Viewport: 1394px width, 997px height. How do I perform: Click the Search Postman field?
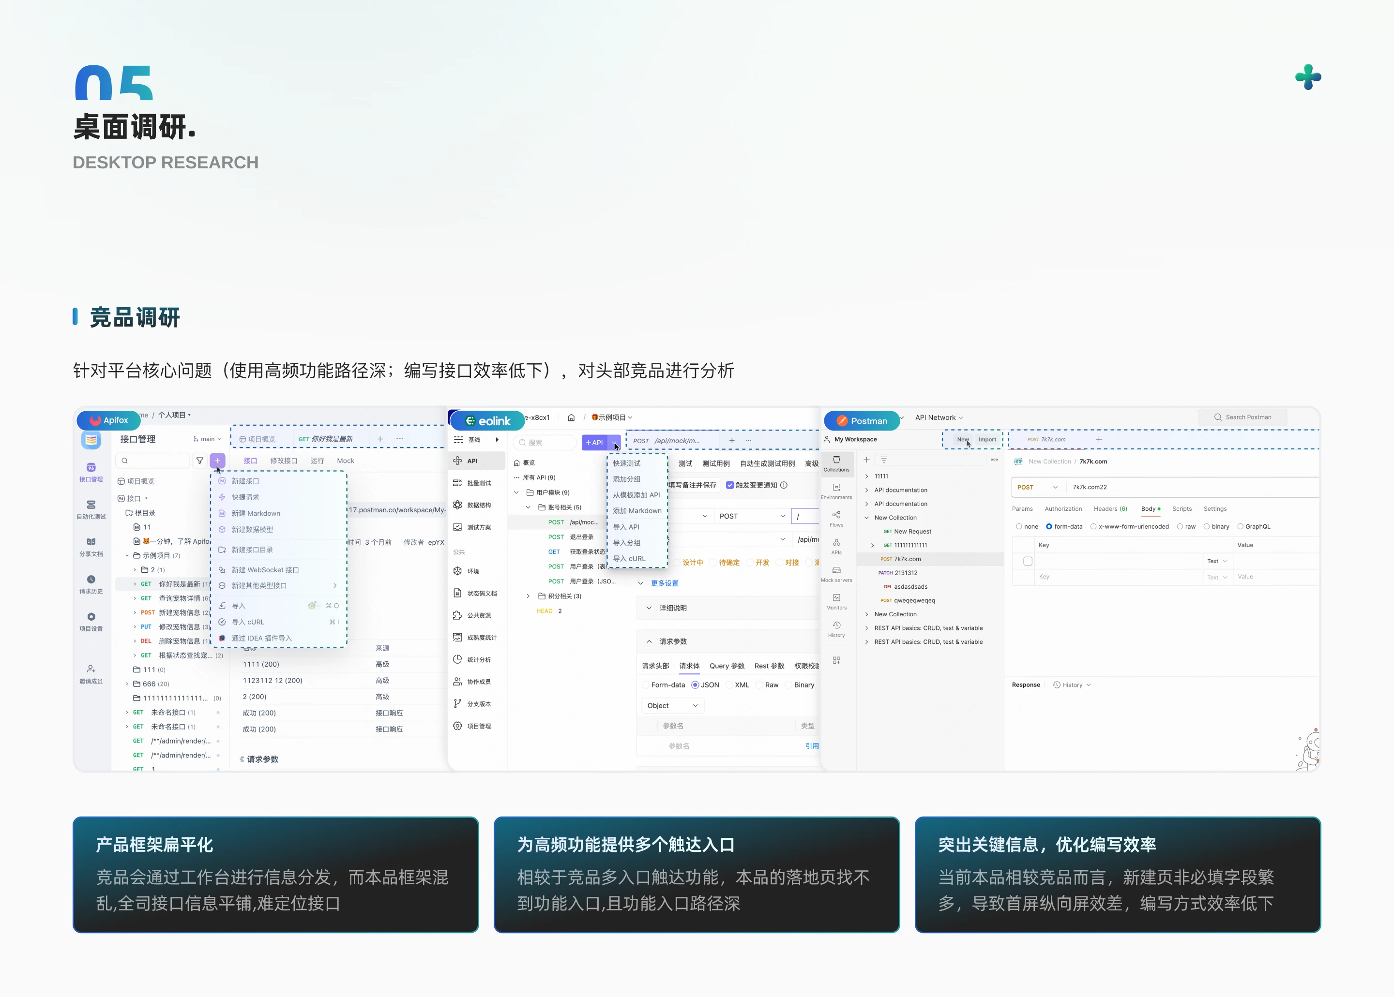click(x=1243, y=417)
